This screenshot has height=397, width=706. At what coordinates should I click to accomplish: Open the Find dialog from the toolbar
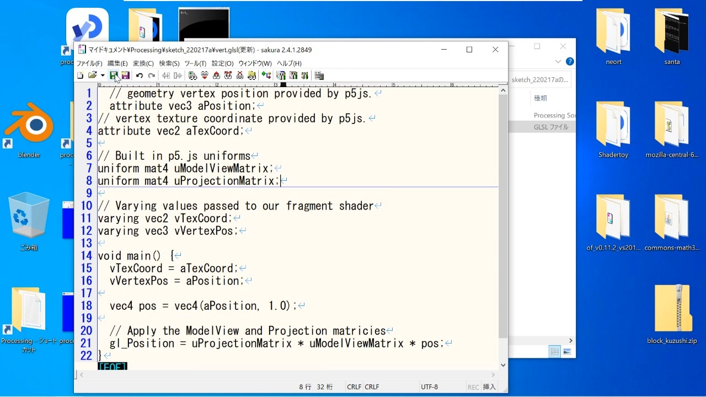pyautogui.click(x=192, y=75)
